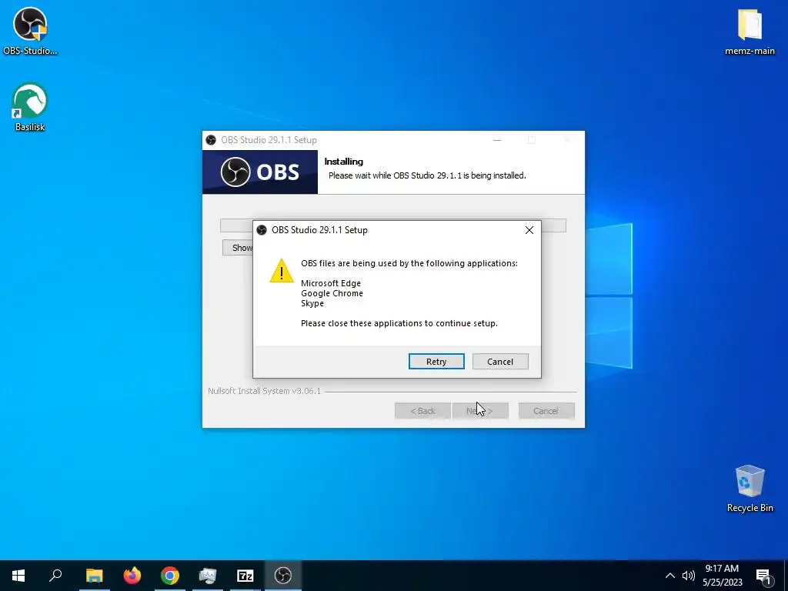This screenshot has width=788, height=591.
Task: Click the OBS icon in the installer window's title bar
Action: tap(211, 140)
